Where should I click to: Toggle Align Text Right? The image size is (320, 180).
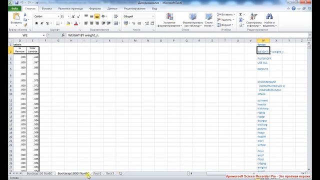[97, 23]
